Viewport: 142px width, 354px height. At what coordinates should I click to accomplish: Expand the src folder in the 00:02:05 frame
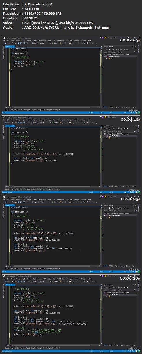click(x=106, y=58)
